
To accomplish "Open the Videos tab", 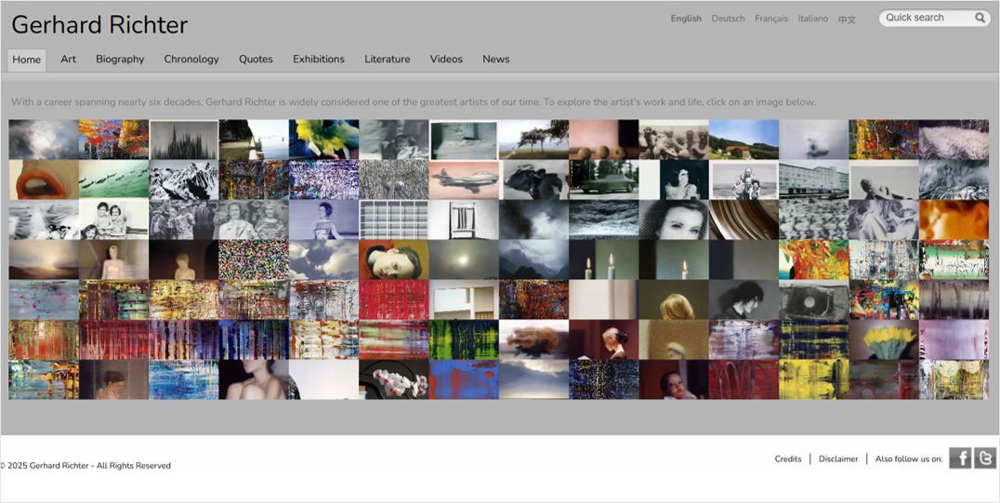I will 446,60.
